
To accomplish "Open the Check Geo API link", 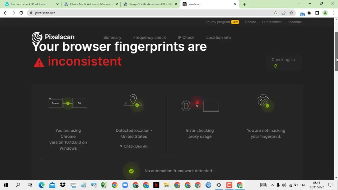I will tap(136, 146).
